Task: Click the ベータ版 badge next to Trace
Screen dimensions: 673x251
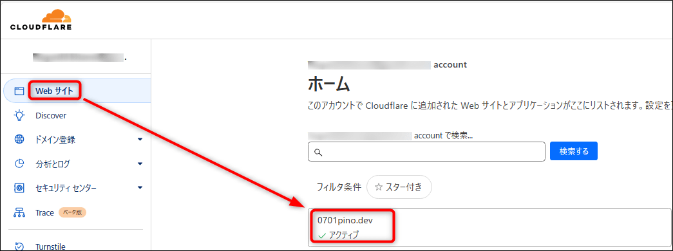Action: click(72, 212)
